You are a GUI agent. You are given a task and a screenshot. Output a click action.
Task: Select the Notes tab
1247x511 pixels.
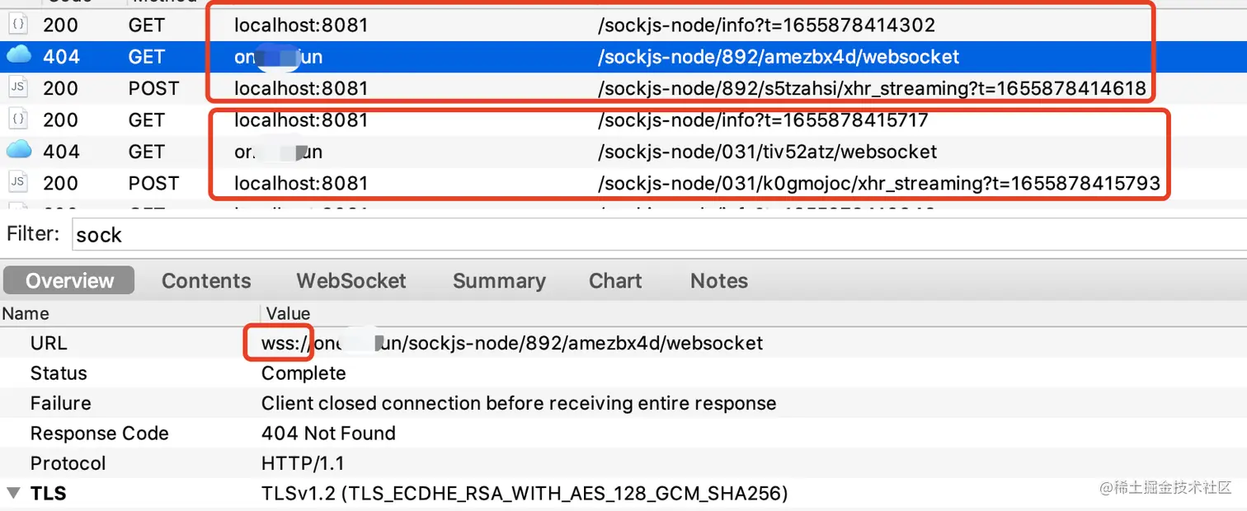pyautogui.click(x=719, y=281)
